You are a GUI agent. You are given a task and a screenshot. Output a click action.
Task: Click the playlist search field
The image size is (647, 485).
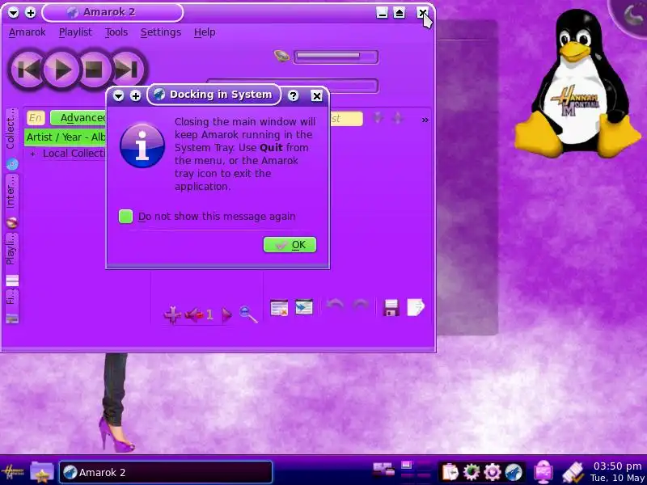[x=346, y=119]
